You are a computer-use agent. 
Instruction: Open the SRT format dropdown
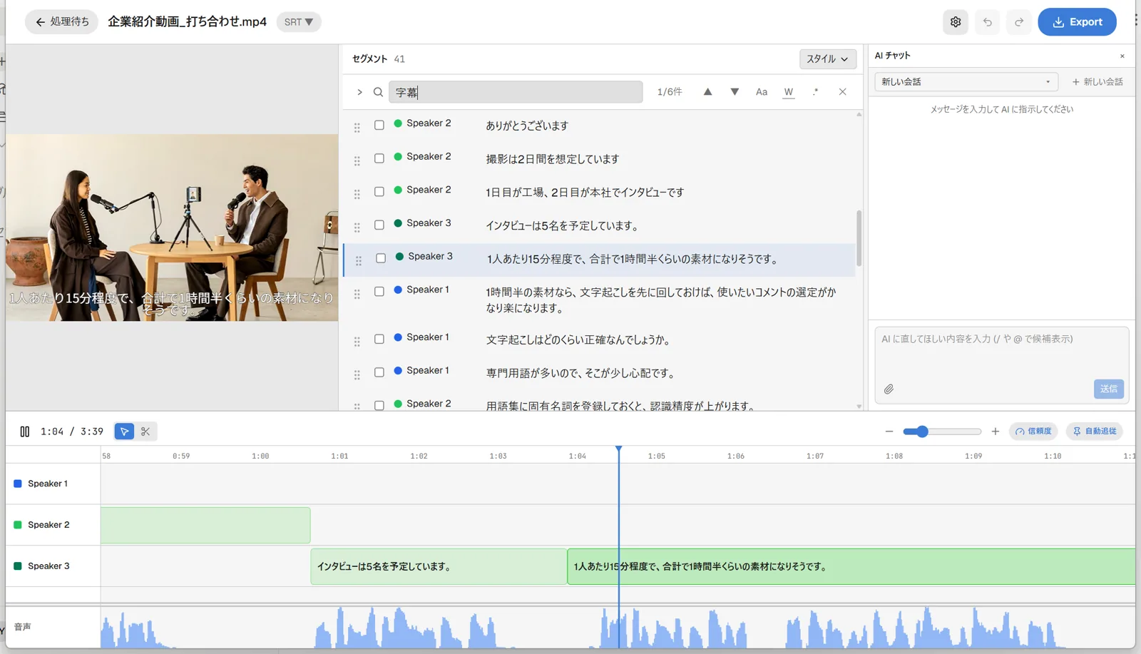click(x=299, y=22)
